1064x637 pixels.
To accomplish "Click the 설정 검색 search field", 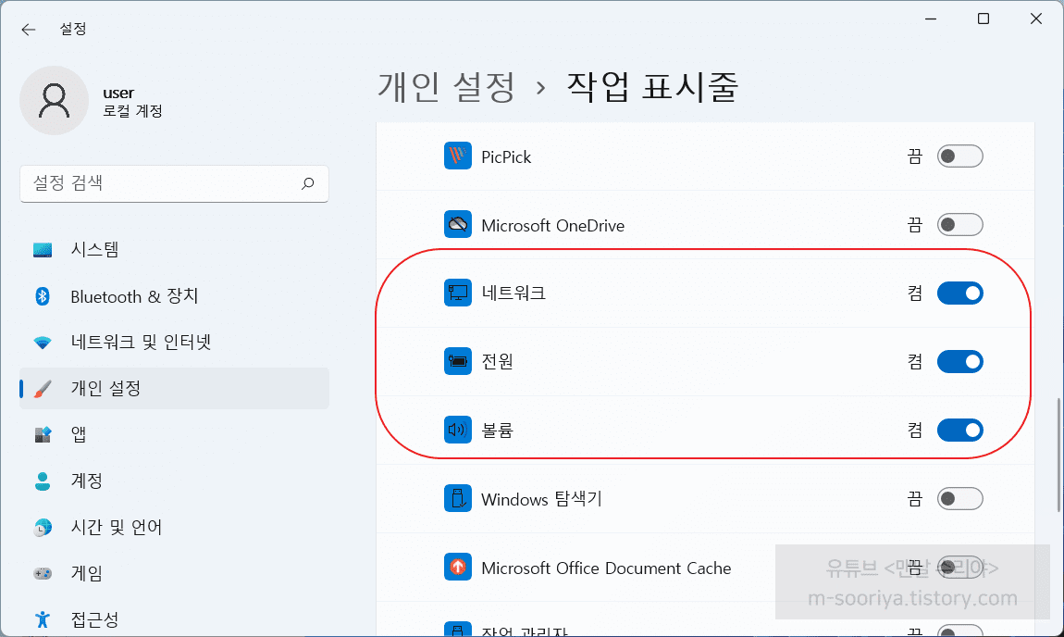I will coord(174,183).
